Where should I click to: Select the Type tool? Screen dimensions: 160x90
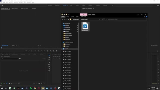(x=49, y=71)
